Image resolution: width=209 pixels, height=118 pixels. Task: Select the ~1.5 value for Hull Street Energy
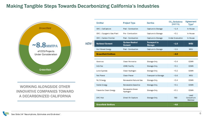click(176, 49)
